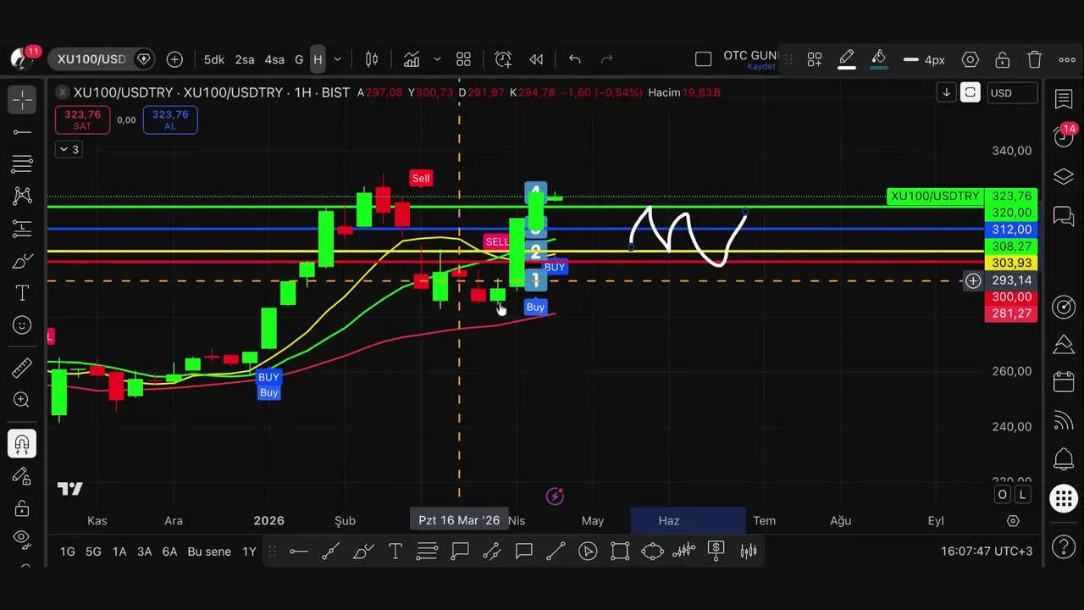Click the SAT 323,76 sell button

click(82, 119)
